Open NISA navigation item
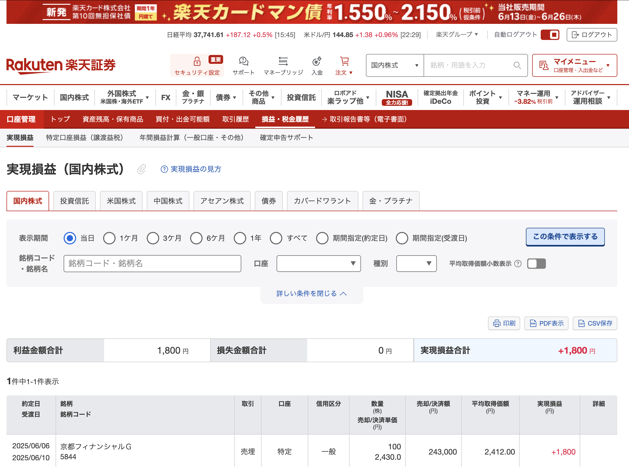The width and height of the screenshot is (629, 467). [x=397, y=98]
